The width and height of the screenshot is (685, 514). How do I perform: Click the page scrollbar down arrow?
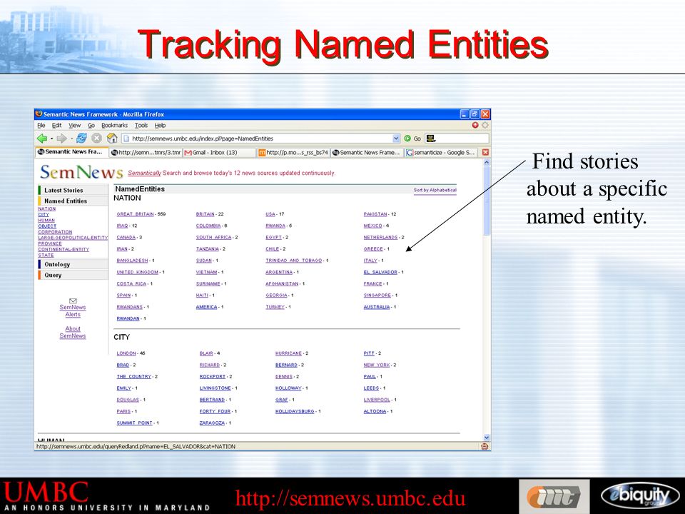click(x=486, y=438)
